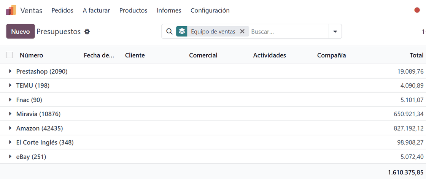Click the Nuevo button

tap(21, 32)
